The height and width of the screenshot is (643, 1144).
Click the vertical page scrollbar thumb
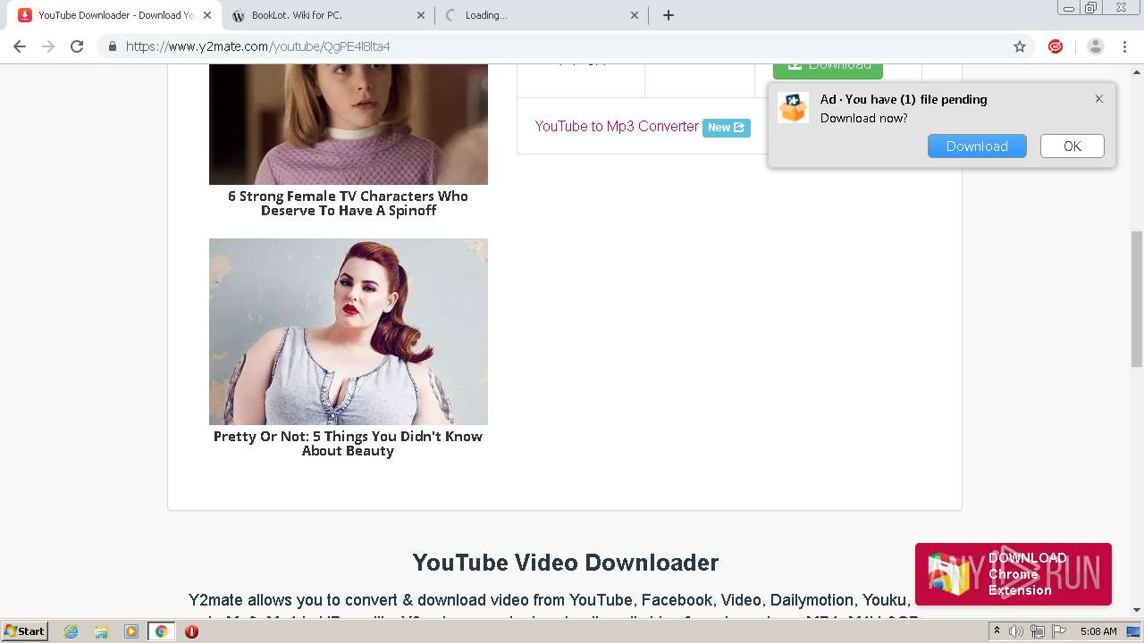tap(1137, 298)
